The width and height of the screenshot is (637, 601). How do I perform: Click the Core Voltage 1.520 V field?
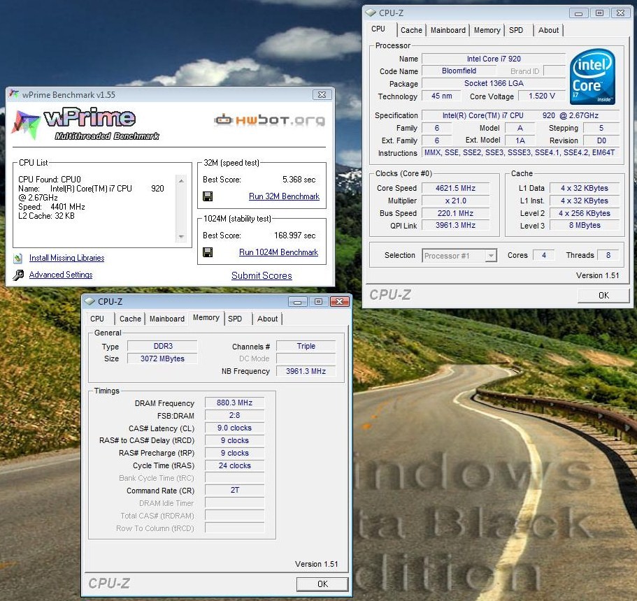(x=541, y=96)
